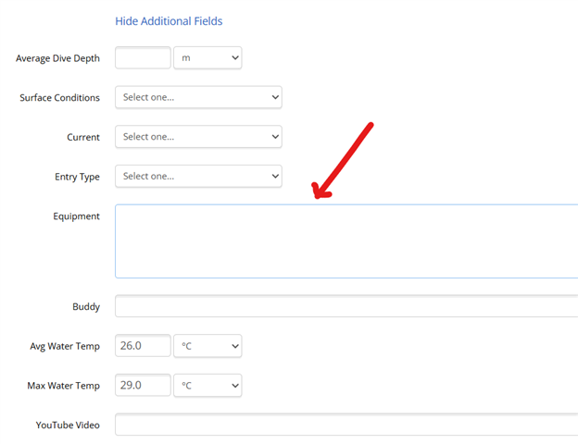Click the chevron next to depth unit m
The height and width of the screenshot is (444, 578).
[235, 57]
